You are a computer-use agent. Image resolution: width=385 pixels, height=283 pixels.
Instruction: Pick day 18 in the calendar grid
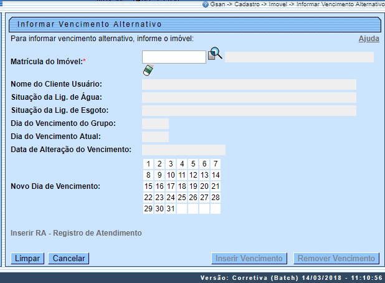182,186
